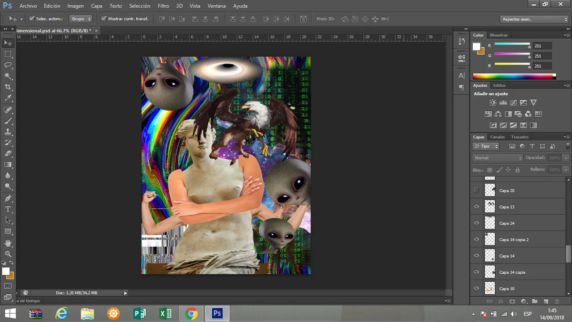Switch to the Estilos tab
Viewport: 572px width, 322px height.
[x=499, y=85]
